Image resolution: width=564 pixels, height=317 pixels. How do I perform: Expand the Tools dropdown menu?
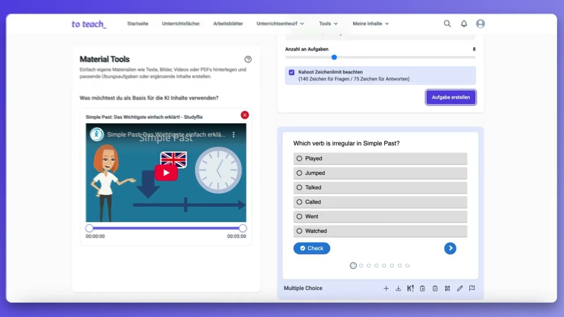pos(328,24)
